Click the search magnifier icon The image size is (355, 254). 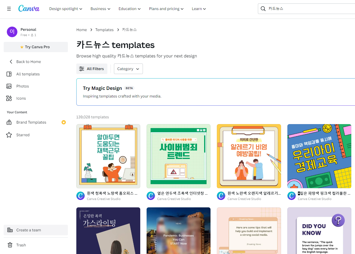pyautogui.click(x=263, y=9)
